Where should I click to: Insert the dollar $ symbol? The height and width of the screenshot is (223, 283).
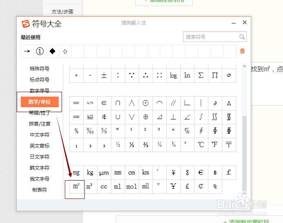[187, 173]
